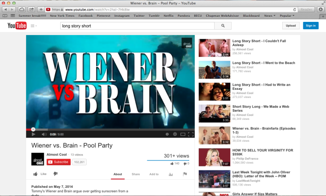Toggle Safari fullscreen arrows in title bar
326x196 pixels.
(323, 3)
